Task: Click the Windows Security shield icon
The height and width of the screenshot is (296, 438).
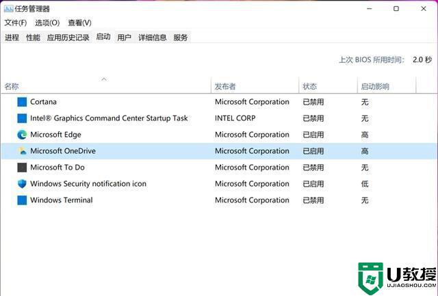Action: pyautogui.click(x=22, y=184)
